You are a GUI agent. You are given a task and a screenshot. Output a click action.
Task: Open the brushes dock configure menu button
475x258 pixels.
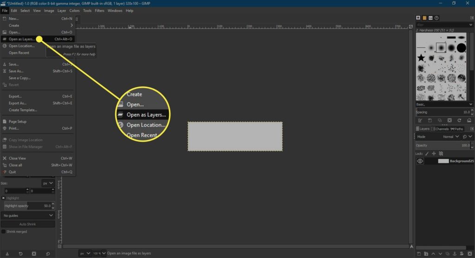pyautogui.click(x=472, y=18)
